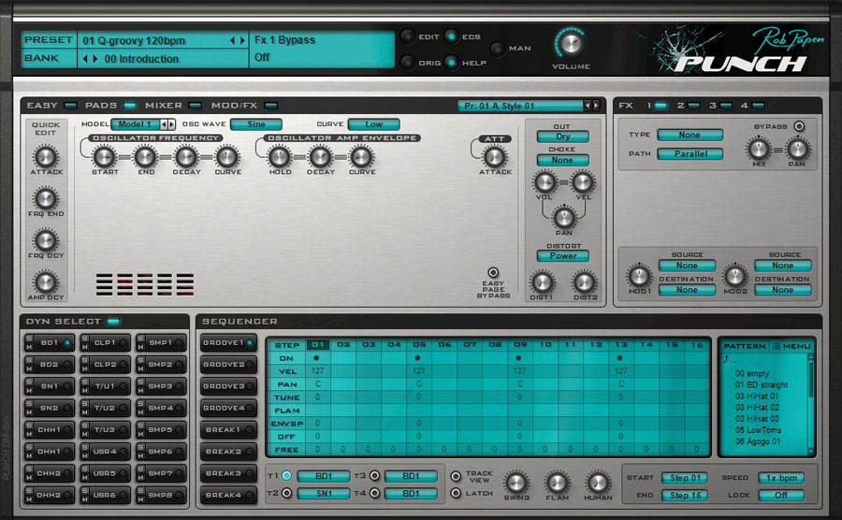Click the Vel knob in Out section
842x520 pixels.
pyautogui.click(x=583, y=182)
